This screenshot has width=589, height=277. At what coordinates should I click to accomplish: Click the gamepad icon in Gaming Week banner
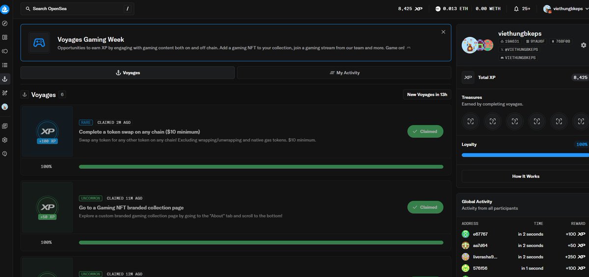point(39,42)
